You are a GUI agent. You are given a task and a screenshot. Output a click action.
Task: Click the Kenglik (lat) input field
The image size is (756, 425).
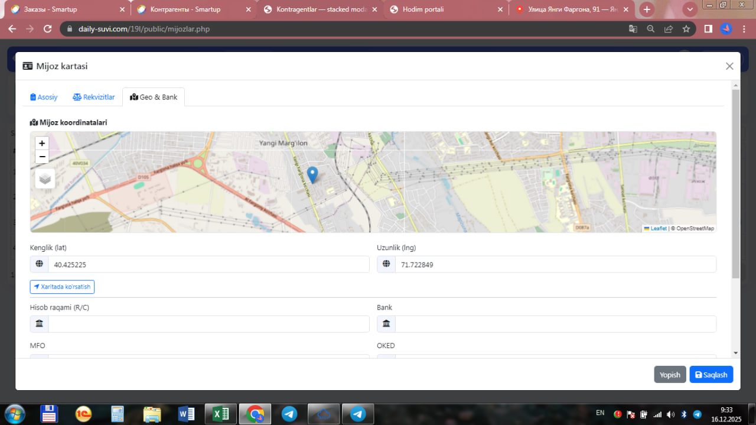coord(208,265)
